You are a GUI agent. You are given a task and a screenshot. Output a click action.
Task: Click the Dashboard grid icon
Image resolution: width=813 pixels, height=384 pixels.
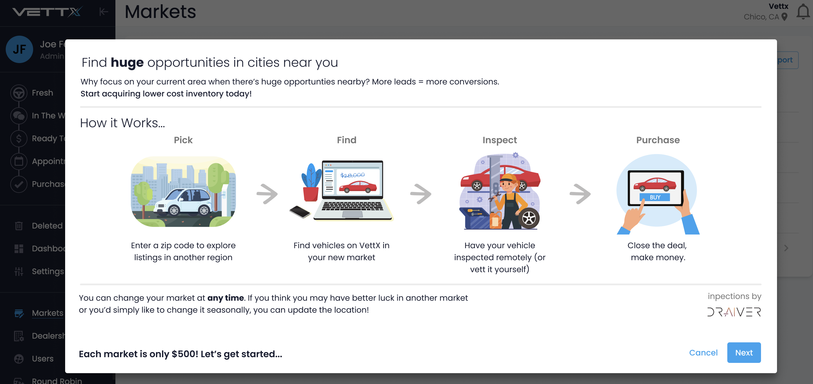(19, 248)
